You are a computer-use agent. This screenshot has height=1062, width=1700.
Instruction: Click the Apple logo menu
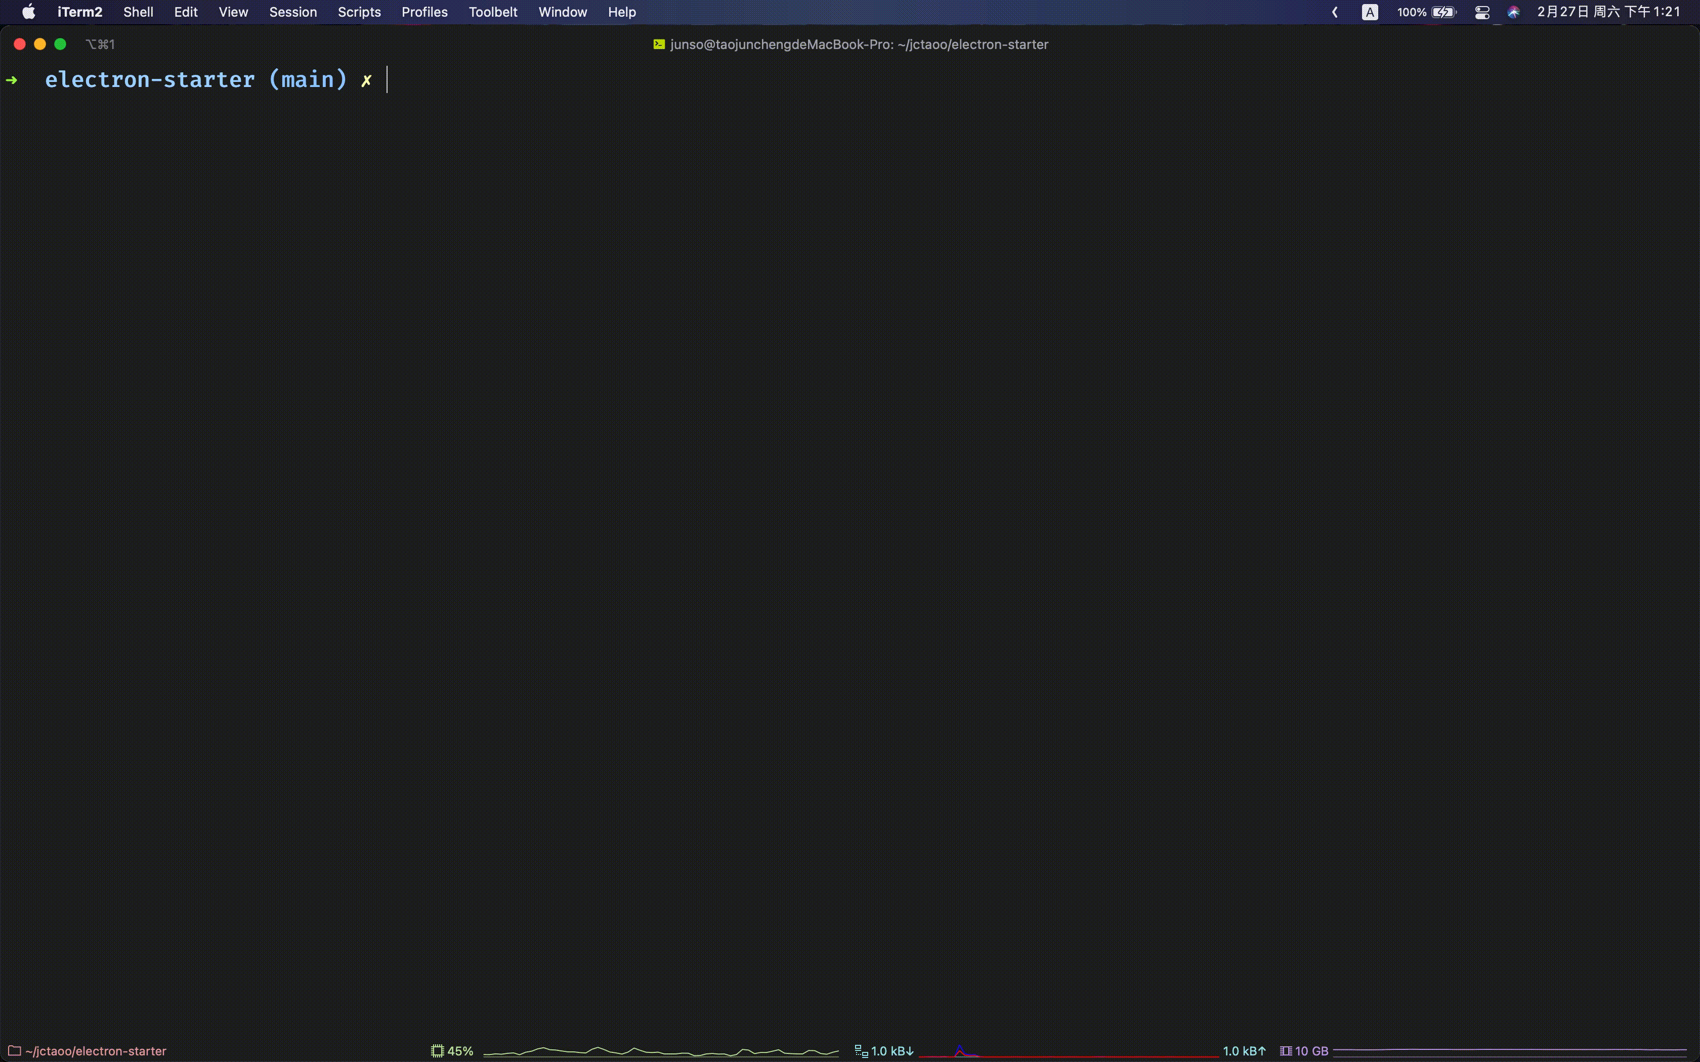(29, 12)
